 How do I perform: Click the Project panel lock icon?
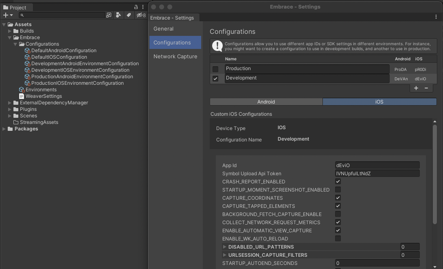[136, 7]
